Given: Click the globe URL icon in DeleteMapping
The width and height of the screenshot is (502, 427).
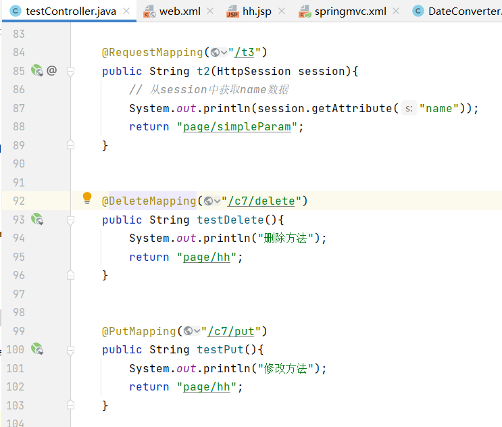Looking at the screenshot, I should [x=208, y=201].
